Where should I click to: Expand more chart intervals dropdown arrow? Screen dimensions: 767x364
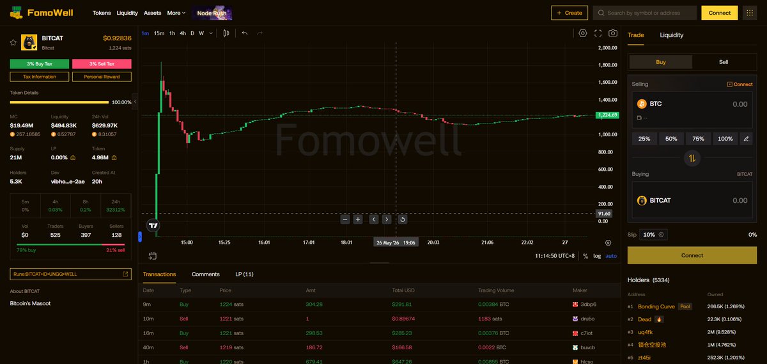click(210, 33)
